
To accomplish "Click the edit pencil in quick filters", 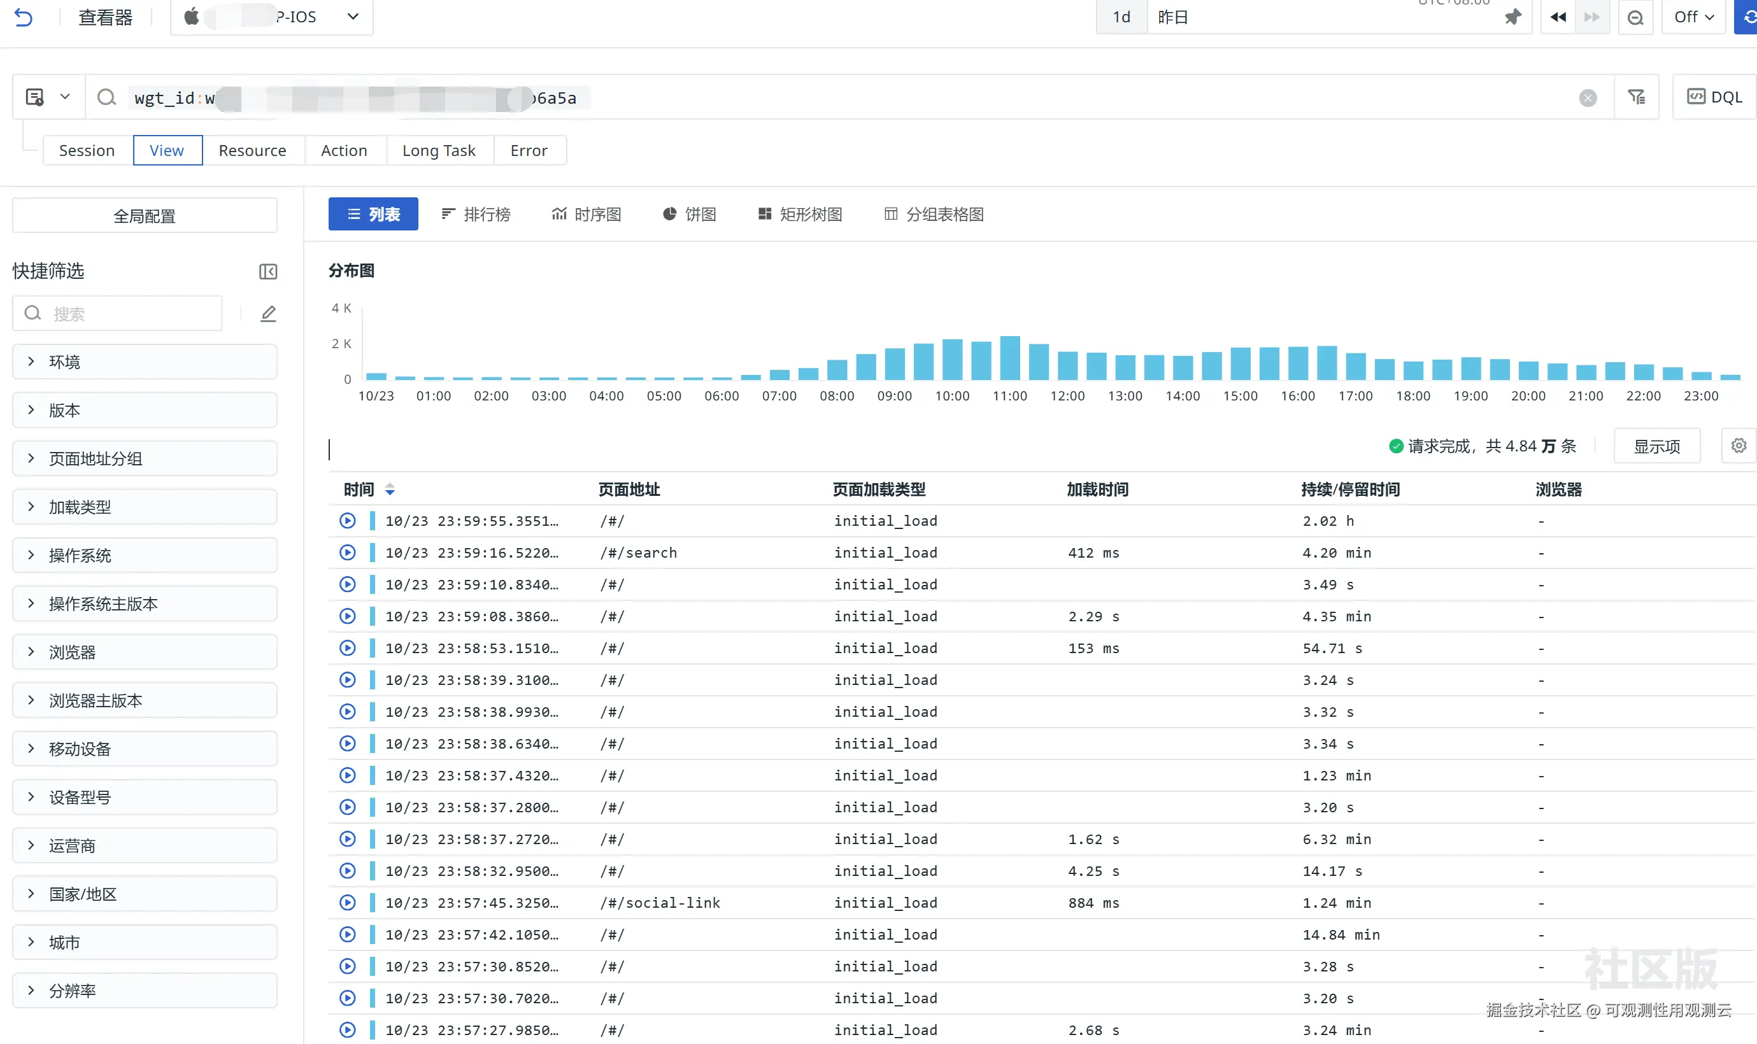I will point(268,314).
